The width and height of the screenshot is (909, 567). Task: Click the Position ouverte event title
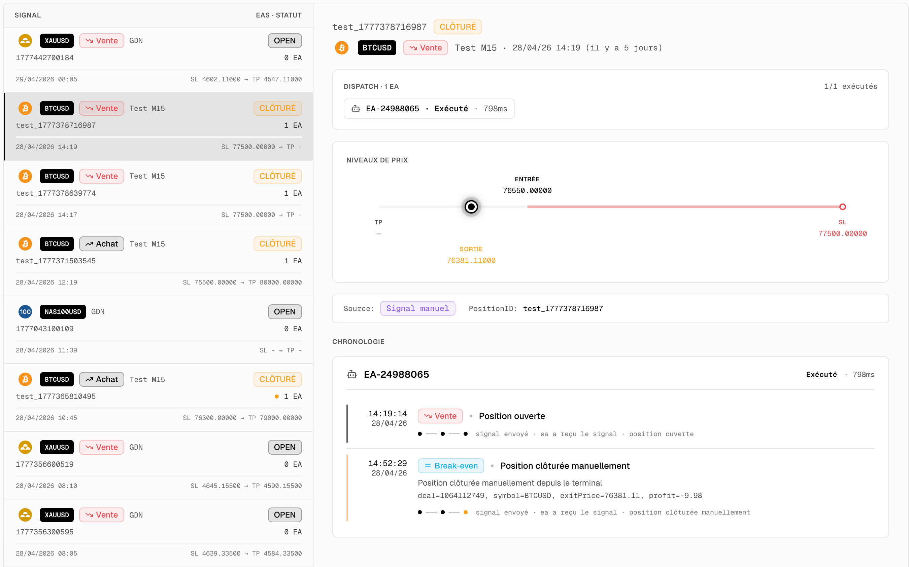pos(512,416)
